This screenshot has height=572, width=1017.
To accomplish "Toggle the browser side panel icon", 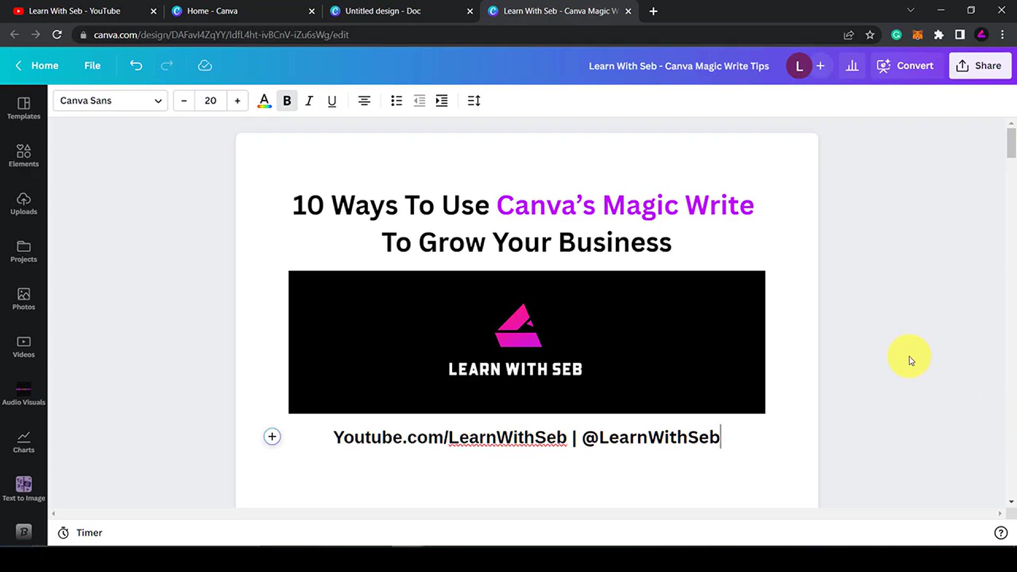I will click(960, 34).
